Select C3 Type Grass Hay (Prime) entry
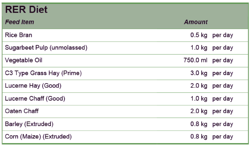 [x=43, y=73]
